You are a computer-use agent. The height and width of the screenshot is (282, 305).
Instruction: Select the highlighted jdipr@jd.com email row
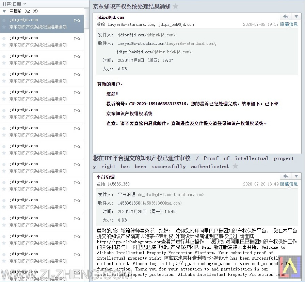pos(42,24)
